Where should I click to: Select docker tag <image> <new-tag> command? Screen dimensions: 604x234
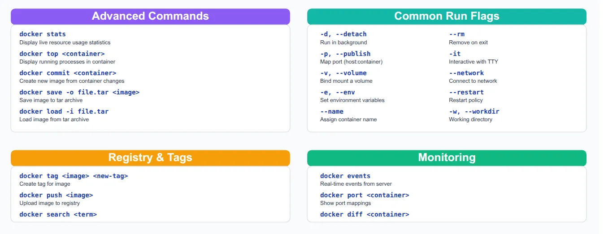(x=74, y=176)
